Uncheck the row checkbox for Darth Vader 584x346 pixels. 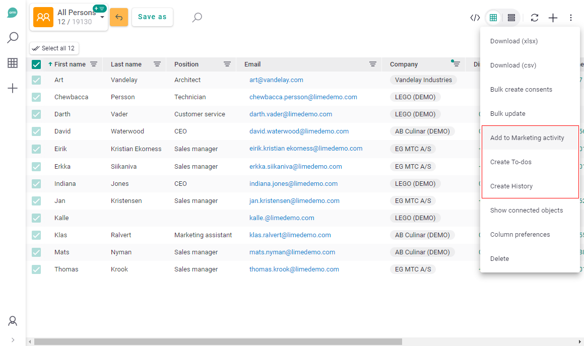click(x=36, y=114)
